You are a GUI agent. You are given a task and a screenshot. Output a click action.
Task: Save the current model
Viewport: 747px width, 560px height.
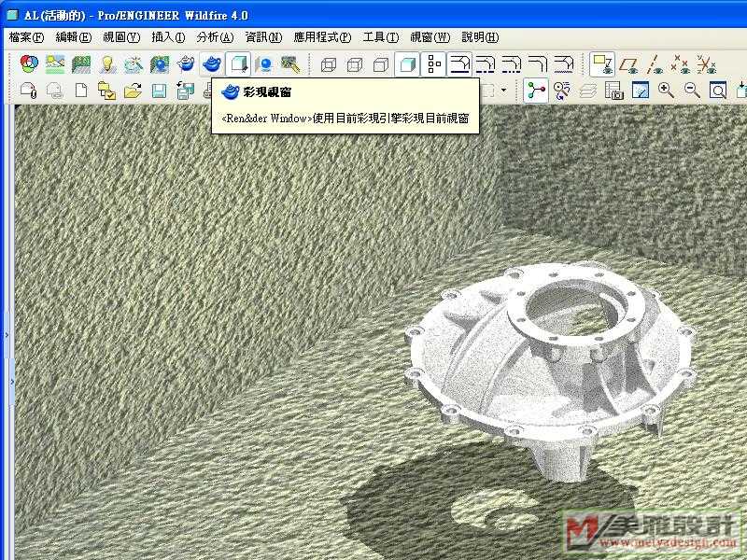159,90
